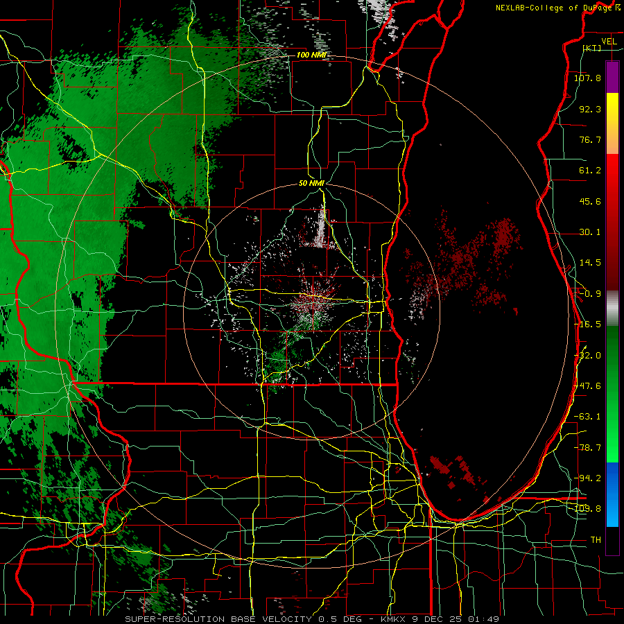Screen dimensions: 624x624
Task: Select the -32.0 scale value
Action: click(587, 356)
